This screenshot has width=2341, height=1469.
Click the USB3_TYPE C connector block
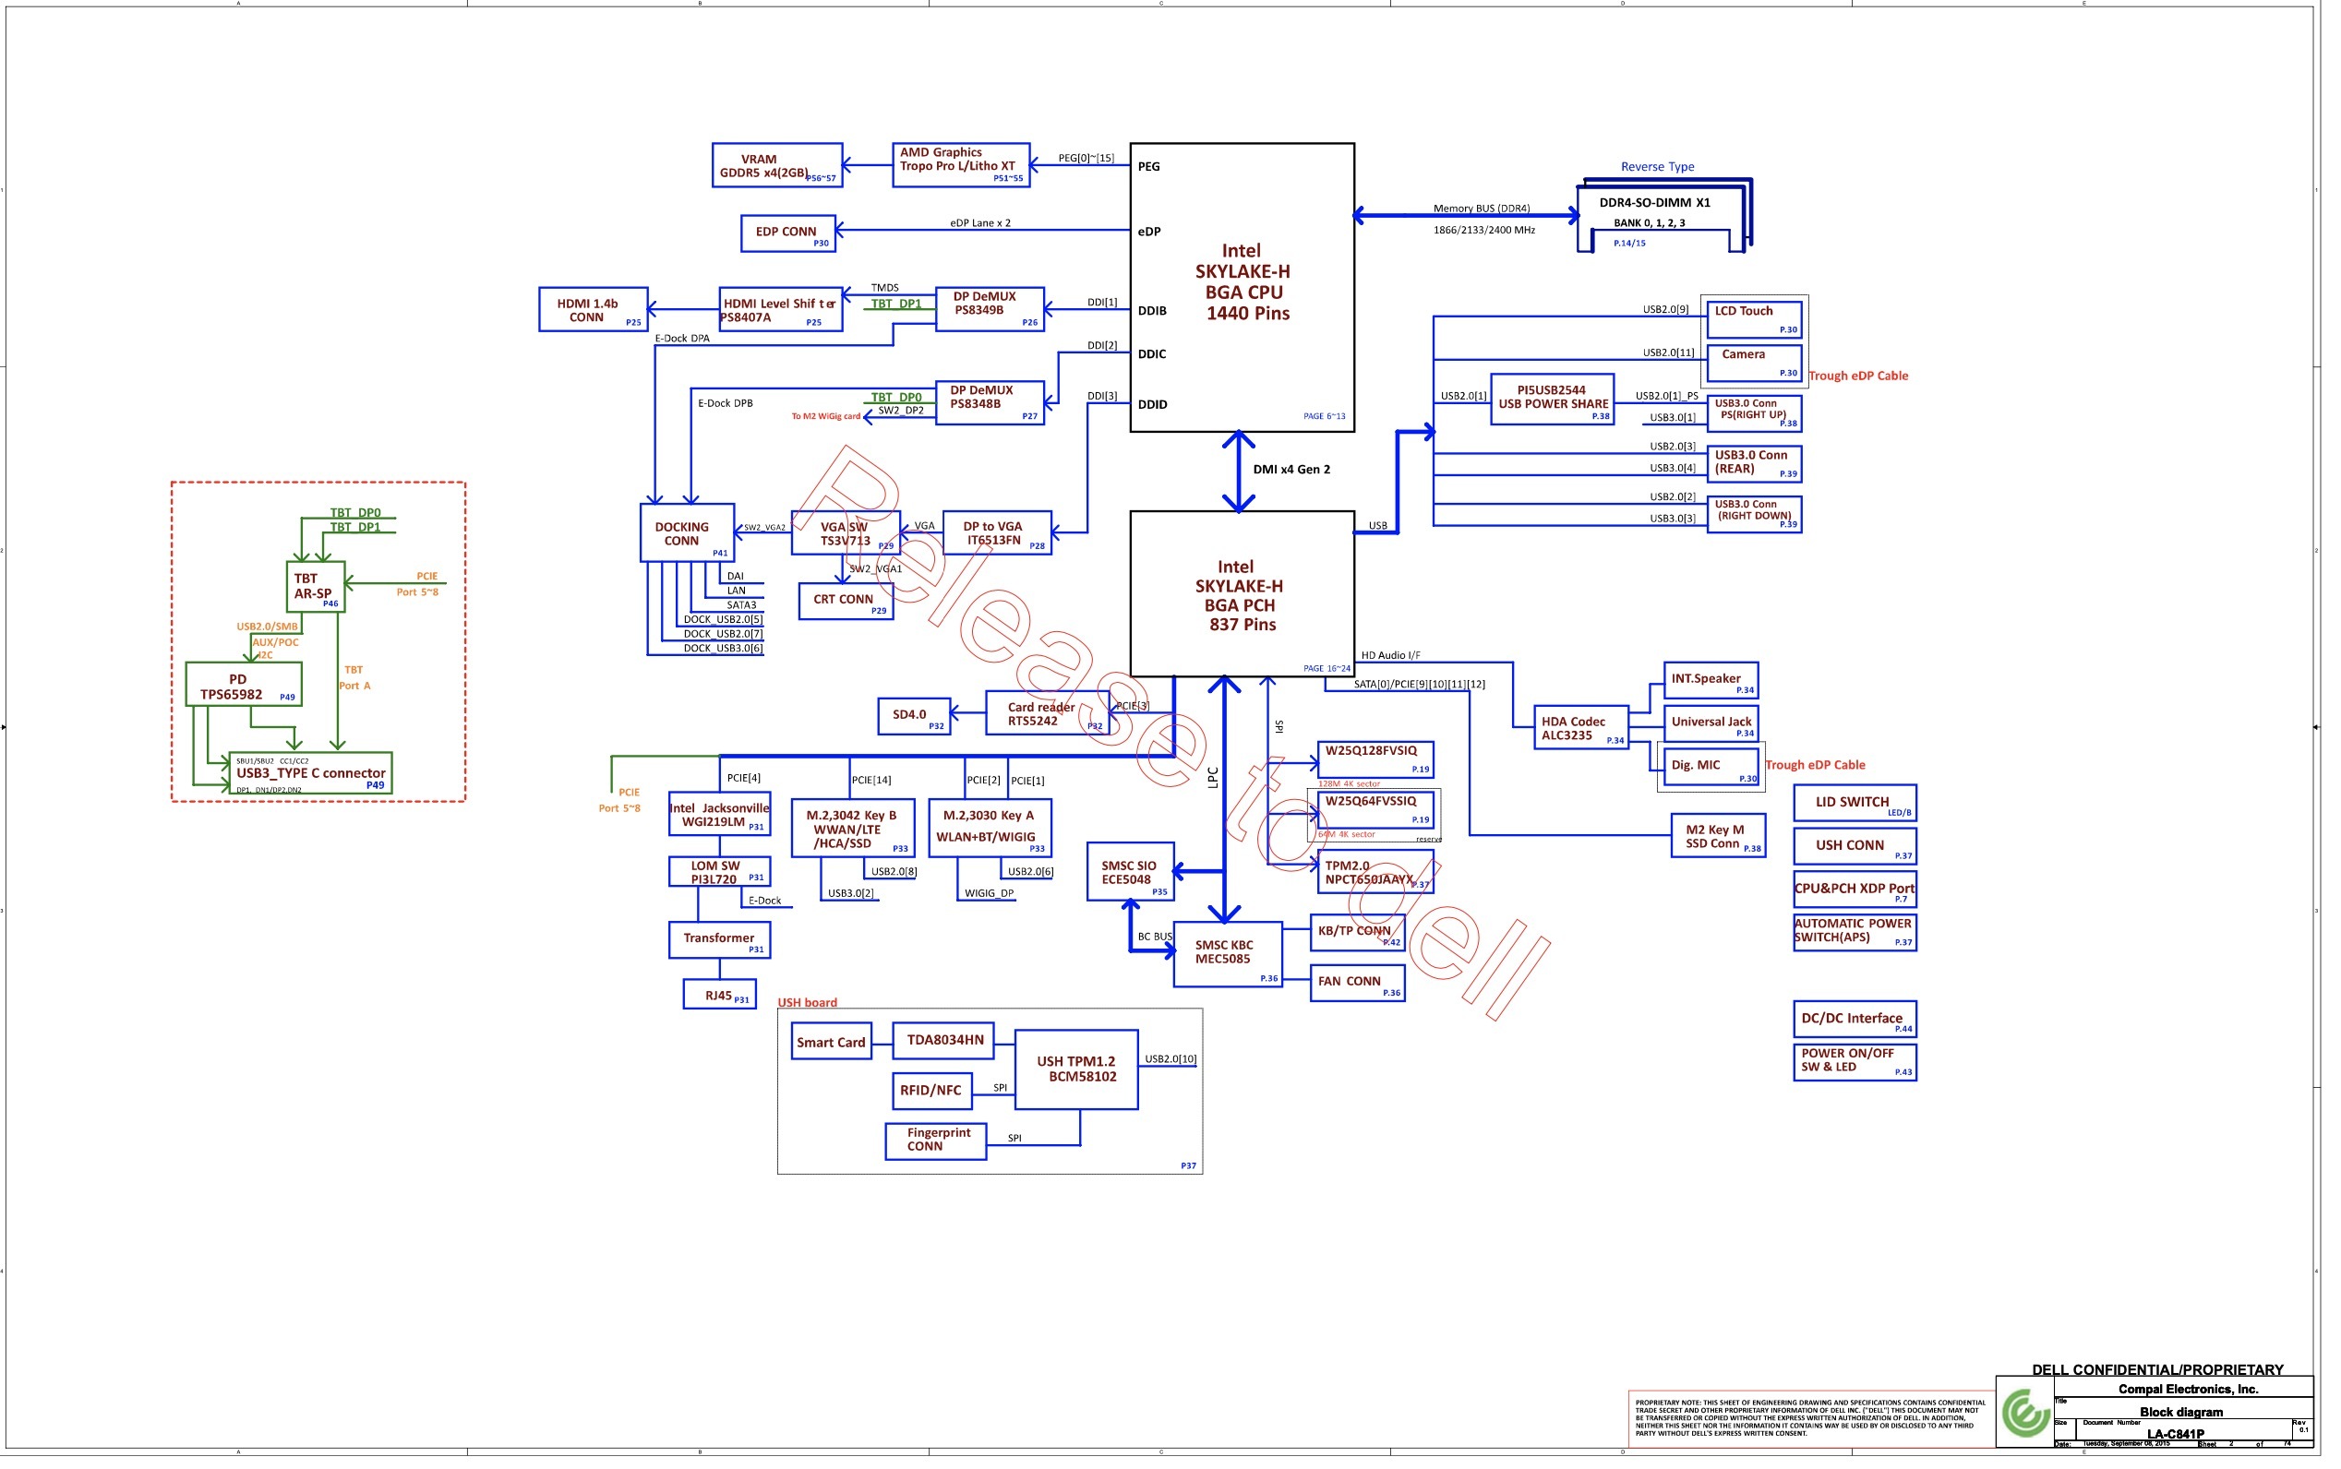tap(311, 773)
